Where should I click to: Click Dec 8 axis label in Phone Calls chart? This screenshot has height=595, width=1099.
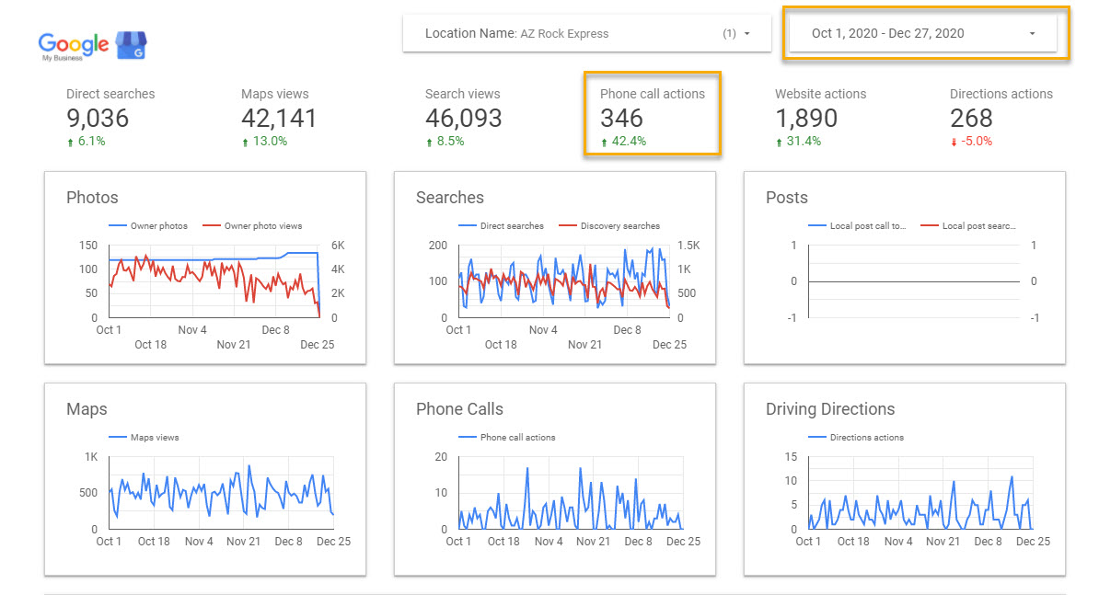point(639,542)
